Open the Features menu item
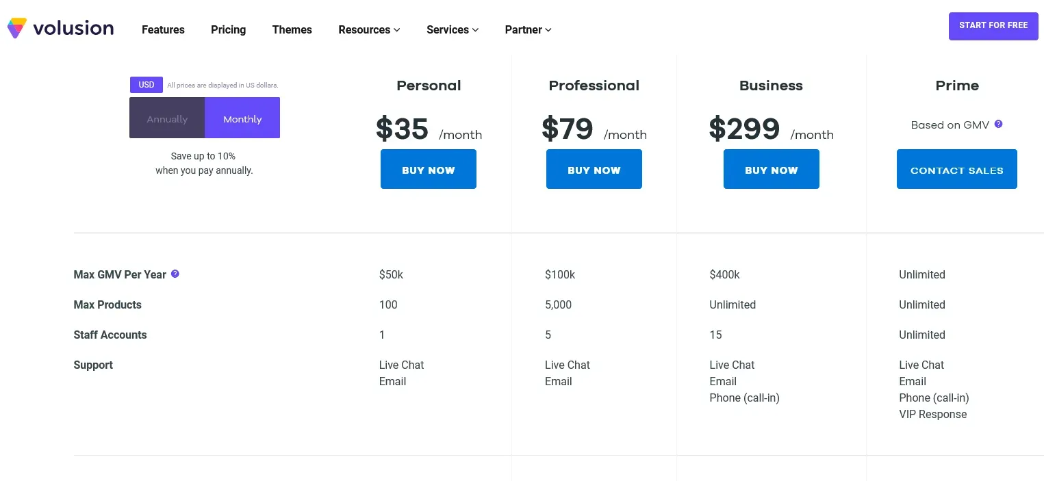The height and width of the screenshot is (481, 1044). click(163, 29)
